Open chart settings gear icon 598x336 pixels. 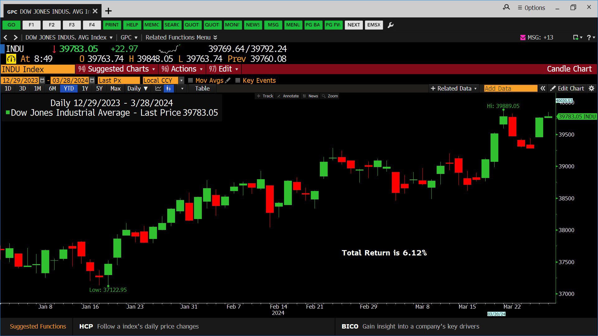pos(591,88)
